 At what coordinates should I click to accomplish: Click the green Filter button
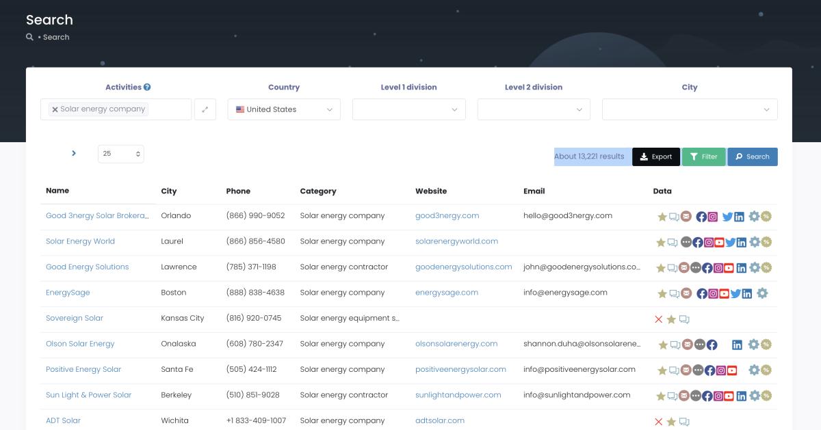tap(703, 157)
